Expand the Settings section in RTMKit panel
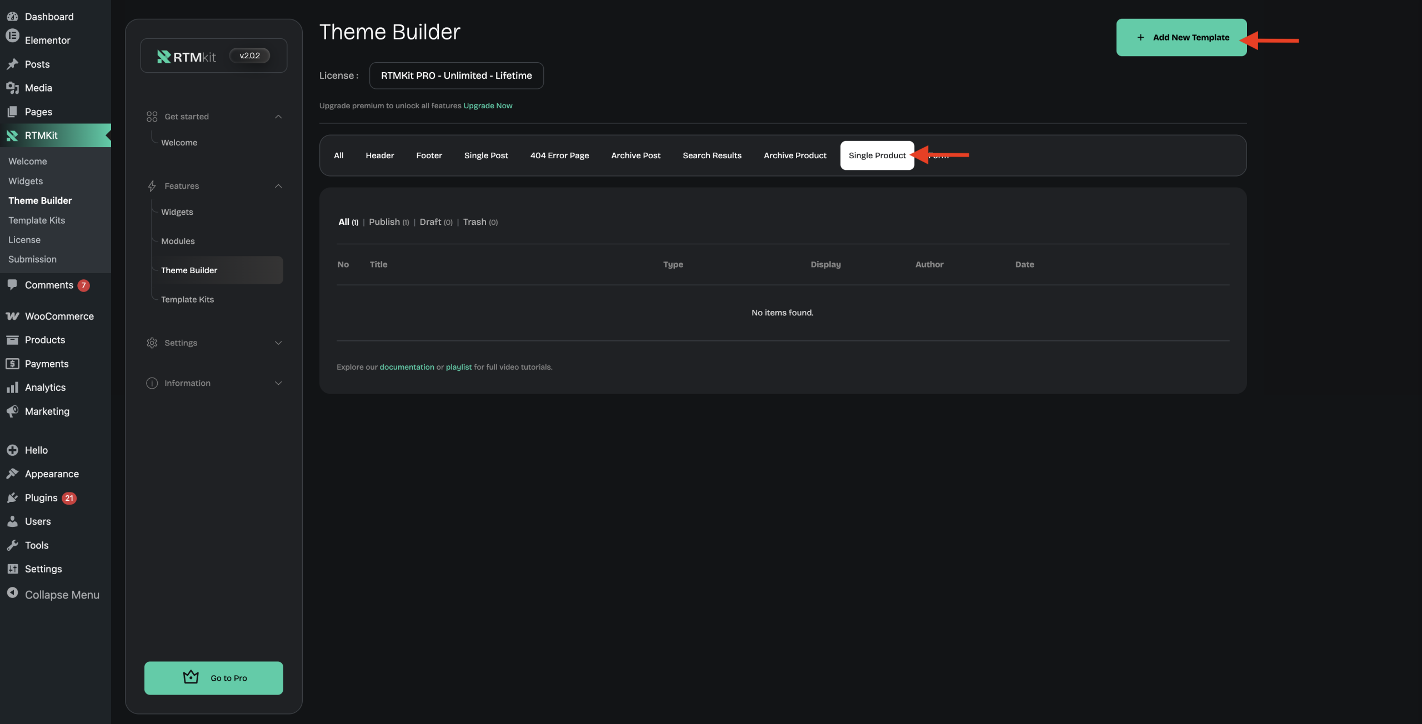Viewport: 1422px width, 724px height. coord(278,343)
